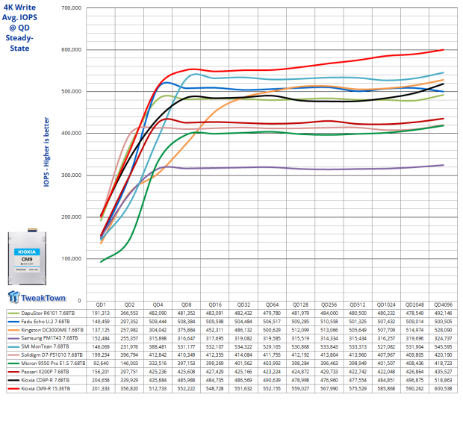Click the QD1 column header

(x=101, y=305)
